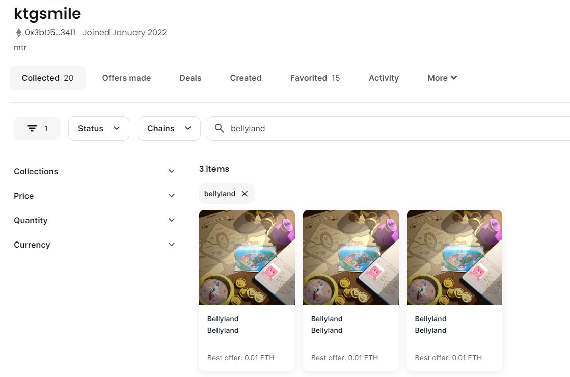Open the Collected tab
570x377 pixels.
(47, 78)
